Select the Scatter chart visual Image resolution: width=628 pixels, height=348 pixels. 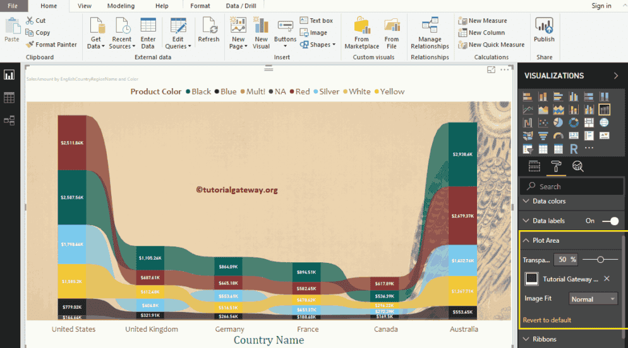point(543,123)
